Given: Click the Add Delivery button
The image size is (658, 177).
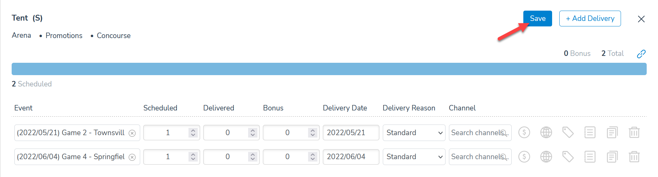Looking at the screenshot, I should pos(590,19).
